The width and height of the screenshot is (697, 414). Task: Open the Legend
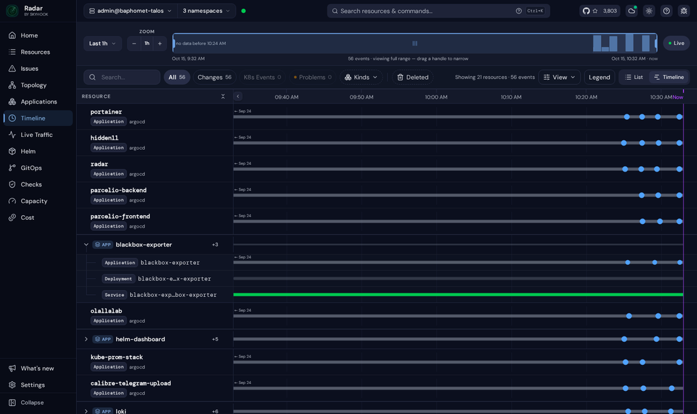tap(599, 77)
